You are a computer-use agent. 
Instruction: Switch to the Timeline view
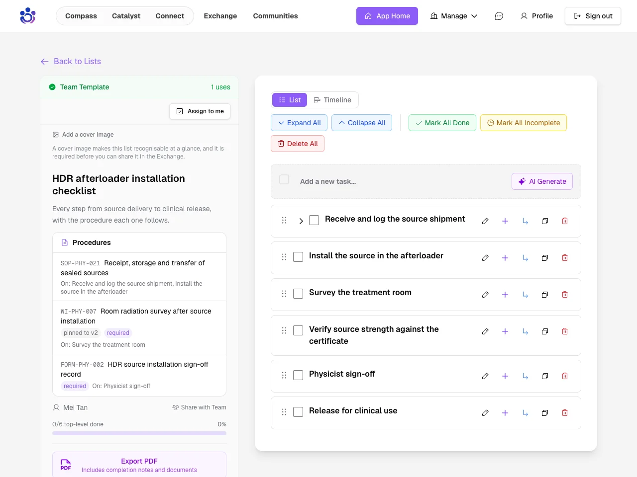pyautogui.click(x=332, y=100)
